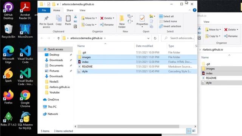Click the Paste button in ribbon
Screen dimensions: 242x136
[x=68, y=20]
